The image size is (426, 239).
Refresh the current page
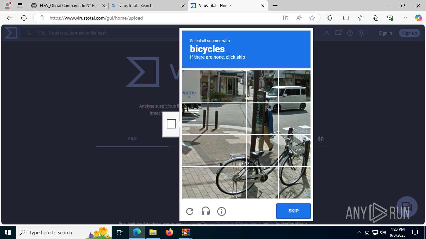point(24,18)
